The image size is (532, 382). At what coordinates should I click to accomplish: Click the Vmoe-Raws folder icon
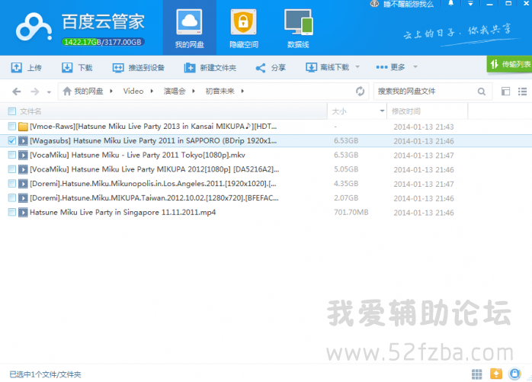[x=23, y=127]
